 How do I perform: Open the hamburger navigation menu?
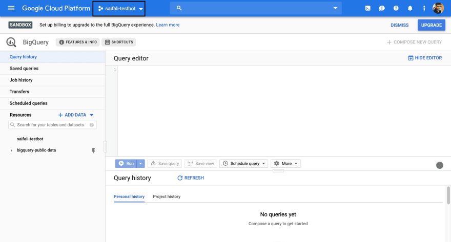click(11, 8)
